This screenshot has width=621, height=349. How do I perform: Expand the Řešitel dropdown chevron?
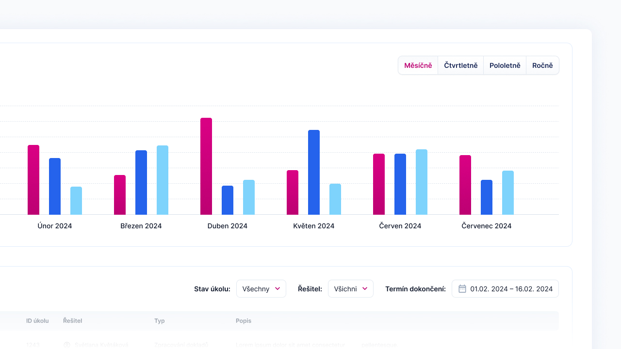pos(365,288)
